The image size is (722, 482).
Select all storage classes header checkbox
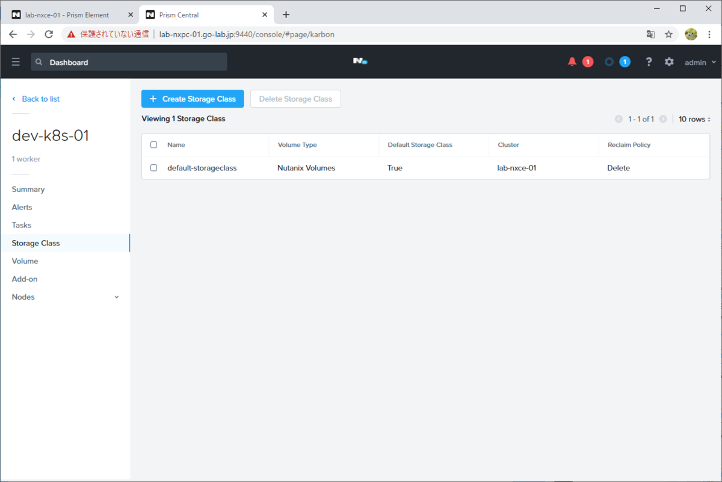pyautogui.click(x=153, y=145)
